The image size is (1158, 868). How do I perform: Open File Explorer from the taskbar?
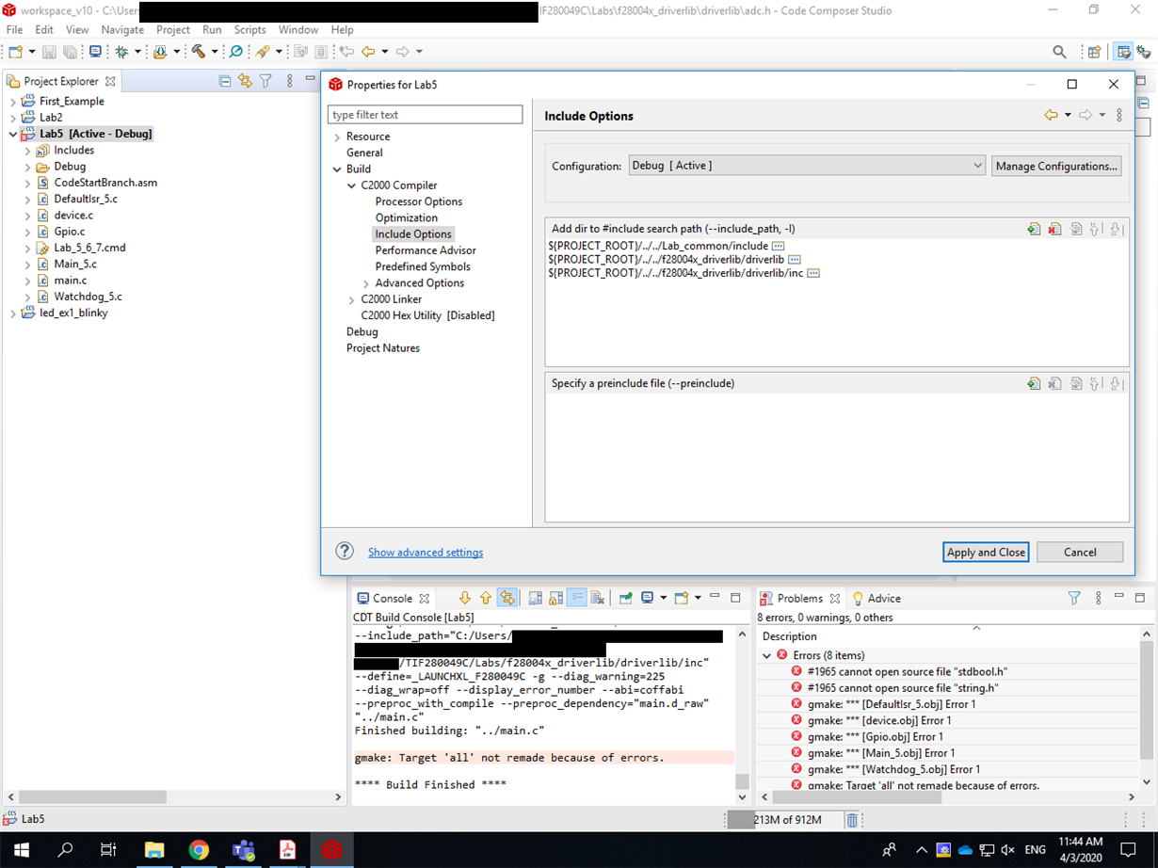click(x=154, y=849)
